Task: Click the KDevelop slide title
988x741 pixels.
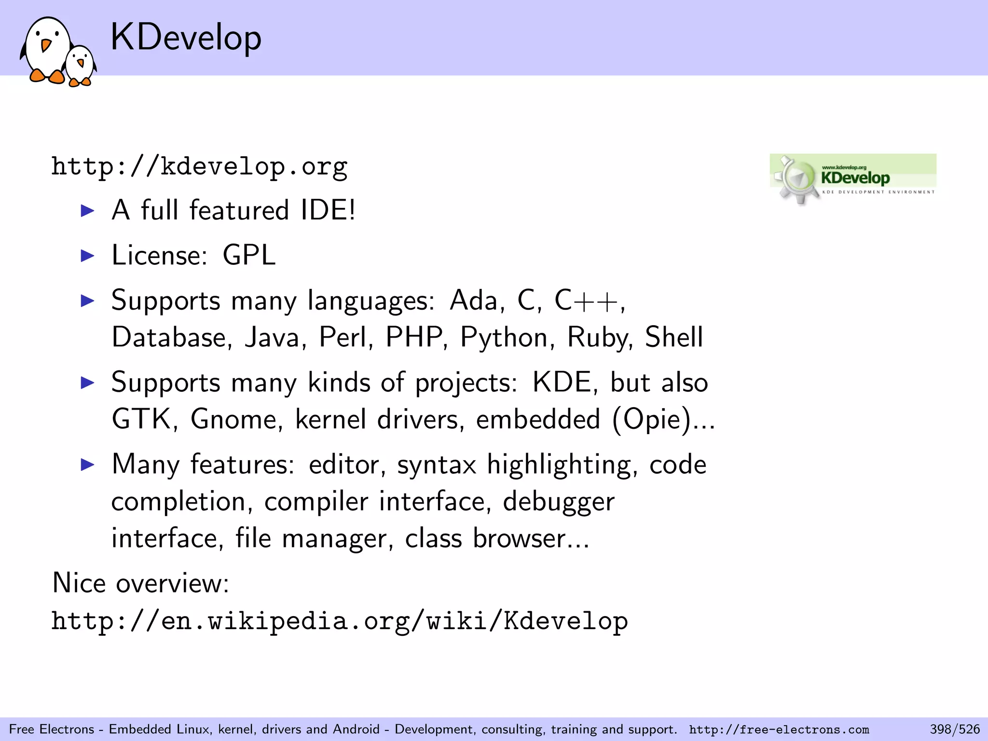Action: [x=186, y=37]
